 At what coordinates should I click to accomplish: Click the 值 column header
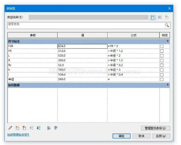(83, 35)
